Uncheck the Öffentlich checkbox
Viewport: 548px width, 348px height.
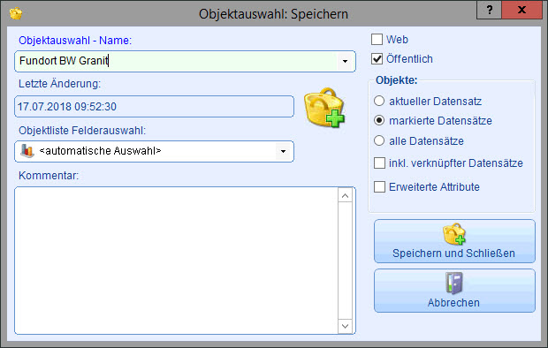[x=377, y=58]
